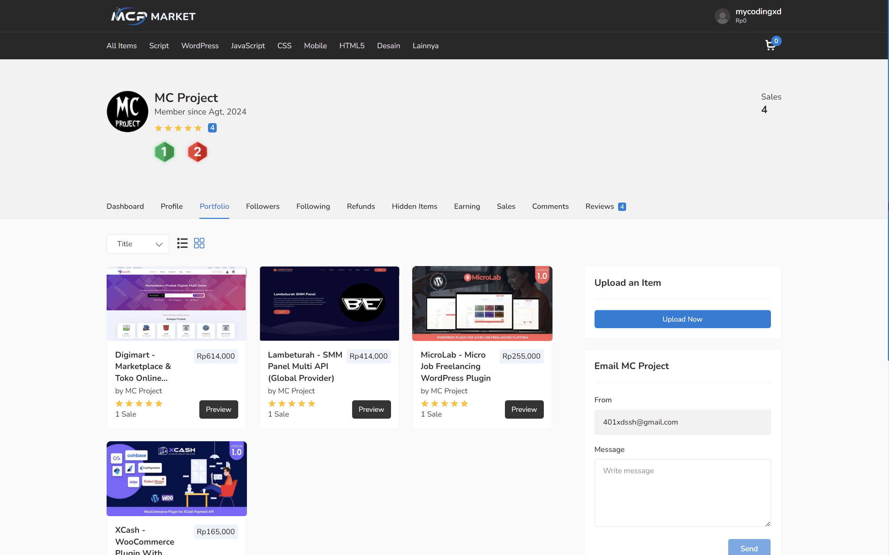Open Lainnya category
This screenshot has width=889, height=555.
[x=425, y=46]
